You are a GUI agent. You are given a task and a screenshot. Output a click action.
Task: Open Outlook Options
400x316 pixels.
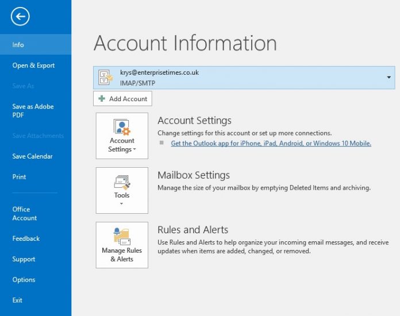pyautogui.click(x=24, y=280)
